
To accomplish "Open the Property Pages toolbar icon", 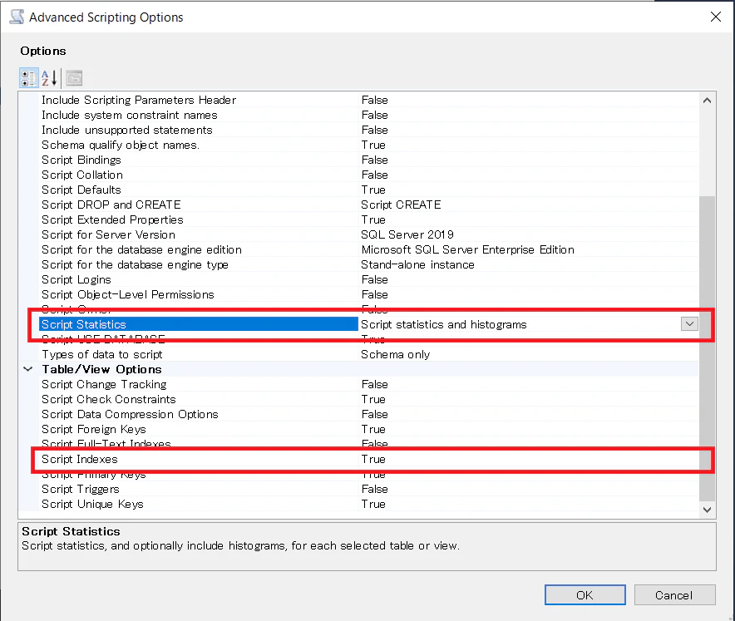I will [x=74, y=78].
